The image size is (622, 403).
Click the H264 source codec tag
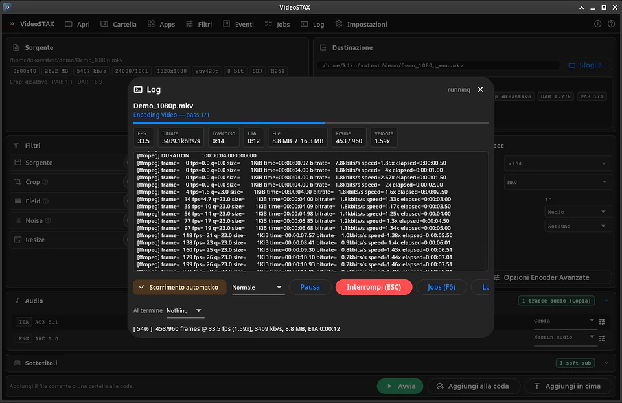pos(277,71)
